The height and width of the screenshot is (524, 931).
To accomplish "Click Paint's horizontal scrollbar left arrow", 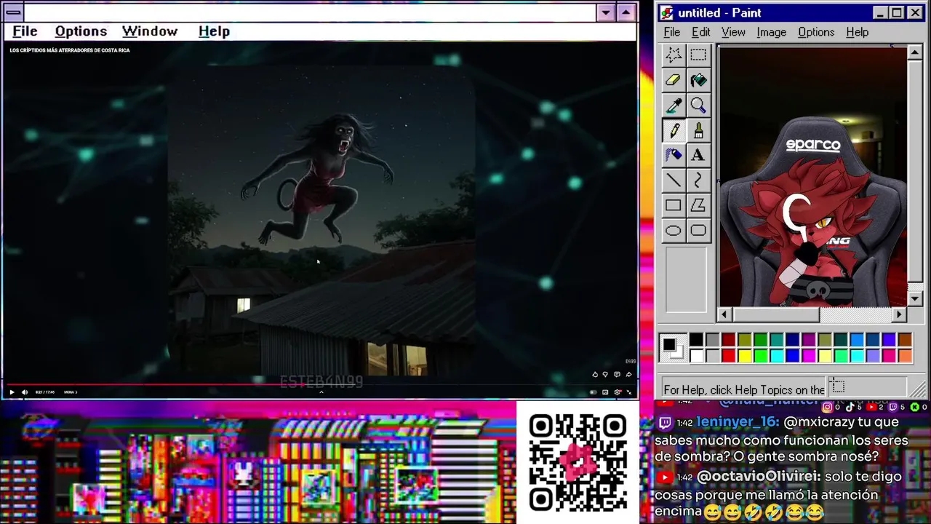I will tap(724, 314).
